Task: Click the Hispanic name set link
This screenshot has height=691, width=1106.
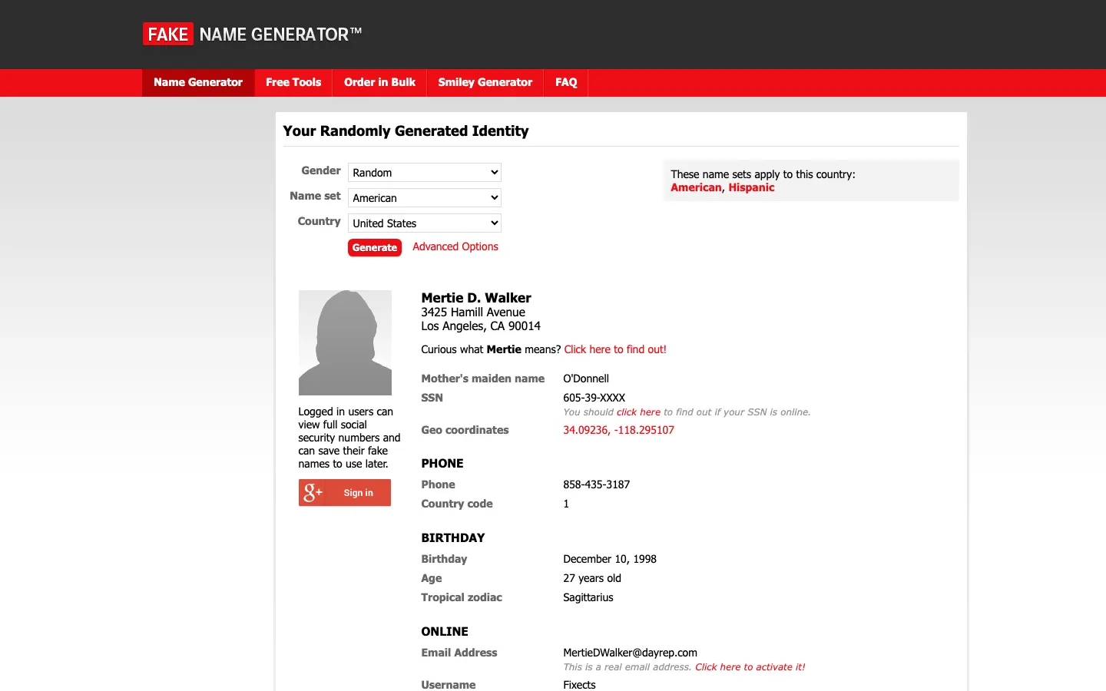Action: point(751,187)
